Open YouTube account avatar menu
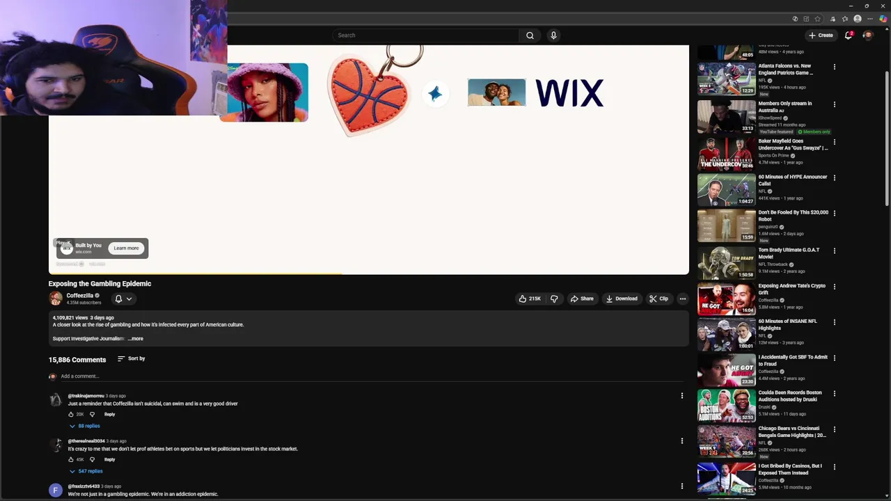The height and width of the screenshot is (501, 891). (867, 35)
